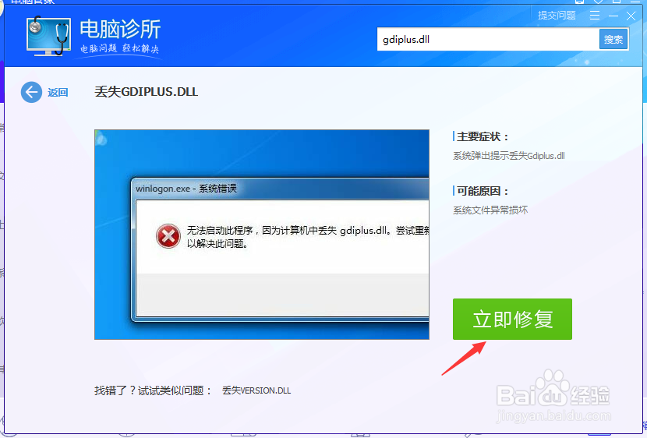Click the 返回 link
Screen dimensions: 647x438
pos(58,93)
